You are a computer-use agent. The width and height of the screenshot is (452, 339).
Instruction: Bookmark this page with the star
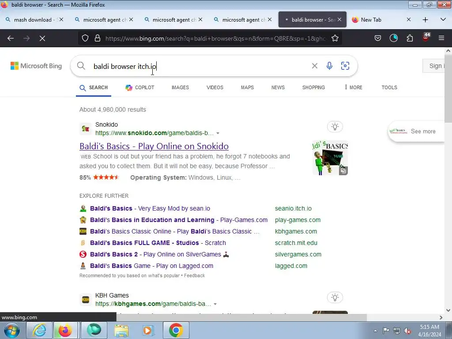pos(335,38)
